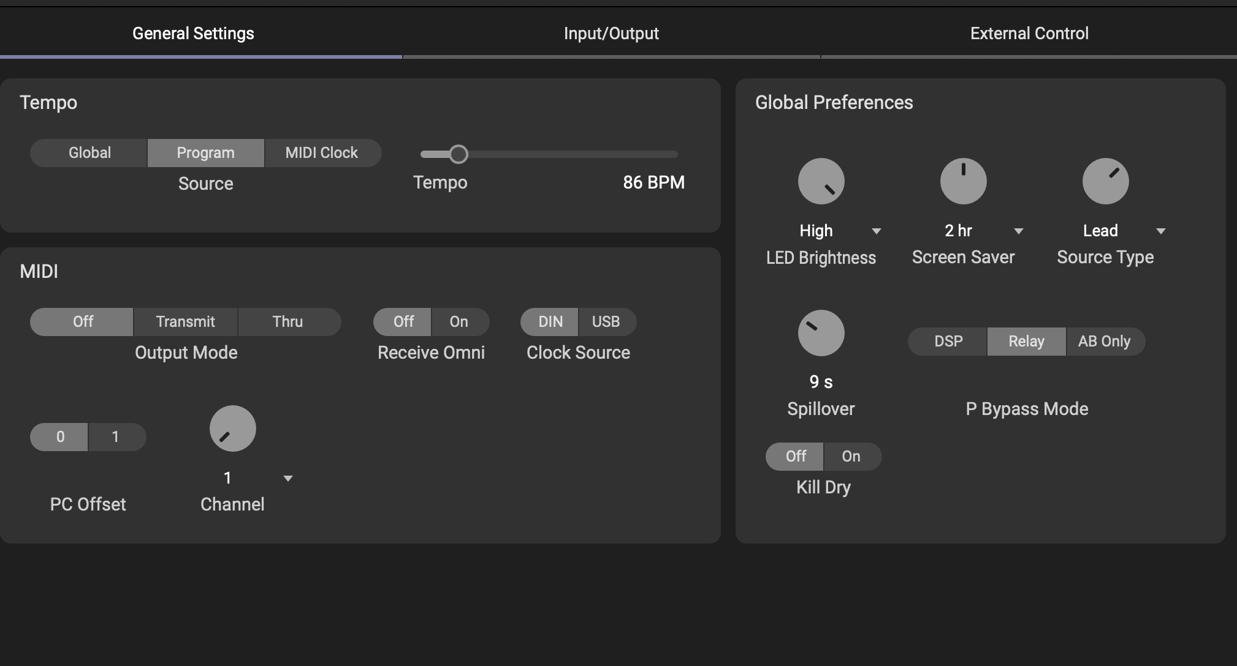Screen dimensions: 1237x666
Task: Click the LED Brightness knob
Action: pos(821,181)
